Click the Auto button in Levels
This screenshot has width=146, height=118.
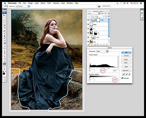pos(126,66)
